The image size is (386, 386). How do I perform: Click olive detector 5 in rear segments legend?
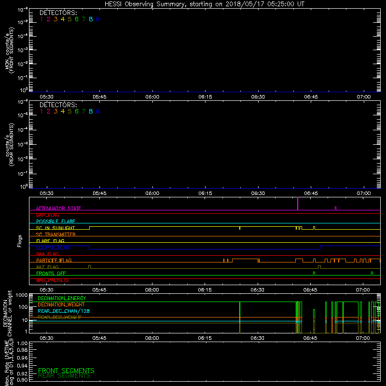69,111
